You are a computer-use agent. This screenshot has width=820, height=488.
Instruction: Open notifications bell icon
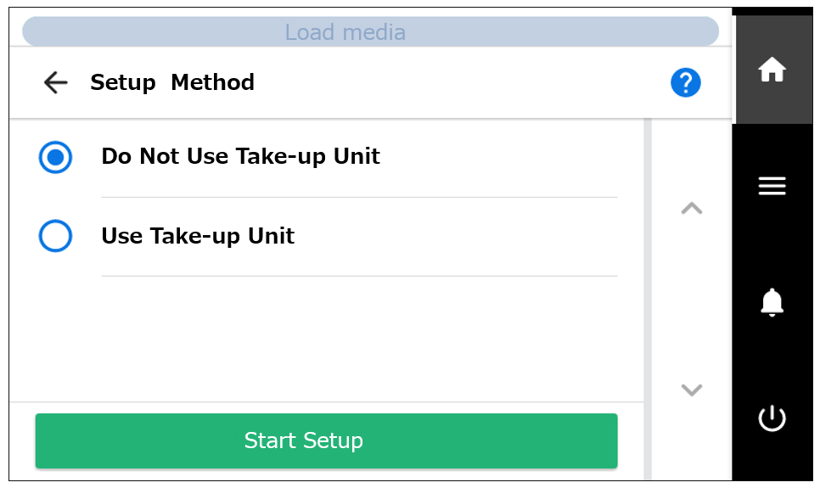(772, 302)
